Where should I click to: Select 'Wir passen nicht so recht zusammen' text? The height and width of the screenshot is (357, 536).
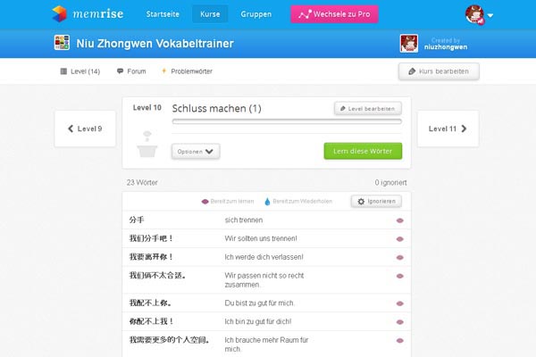pos(264,279)
